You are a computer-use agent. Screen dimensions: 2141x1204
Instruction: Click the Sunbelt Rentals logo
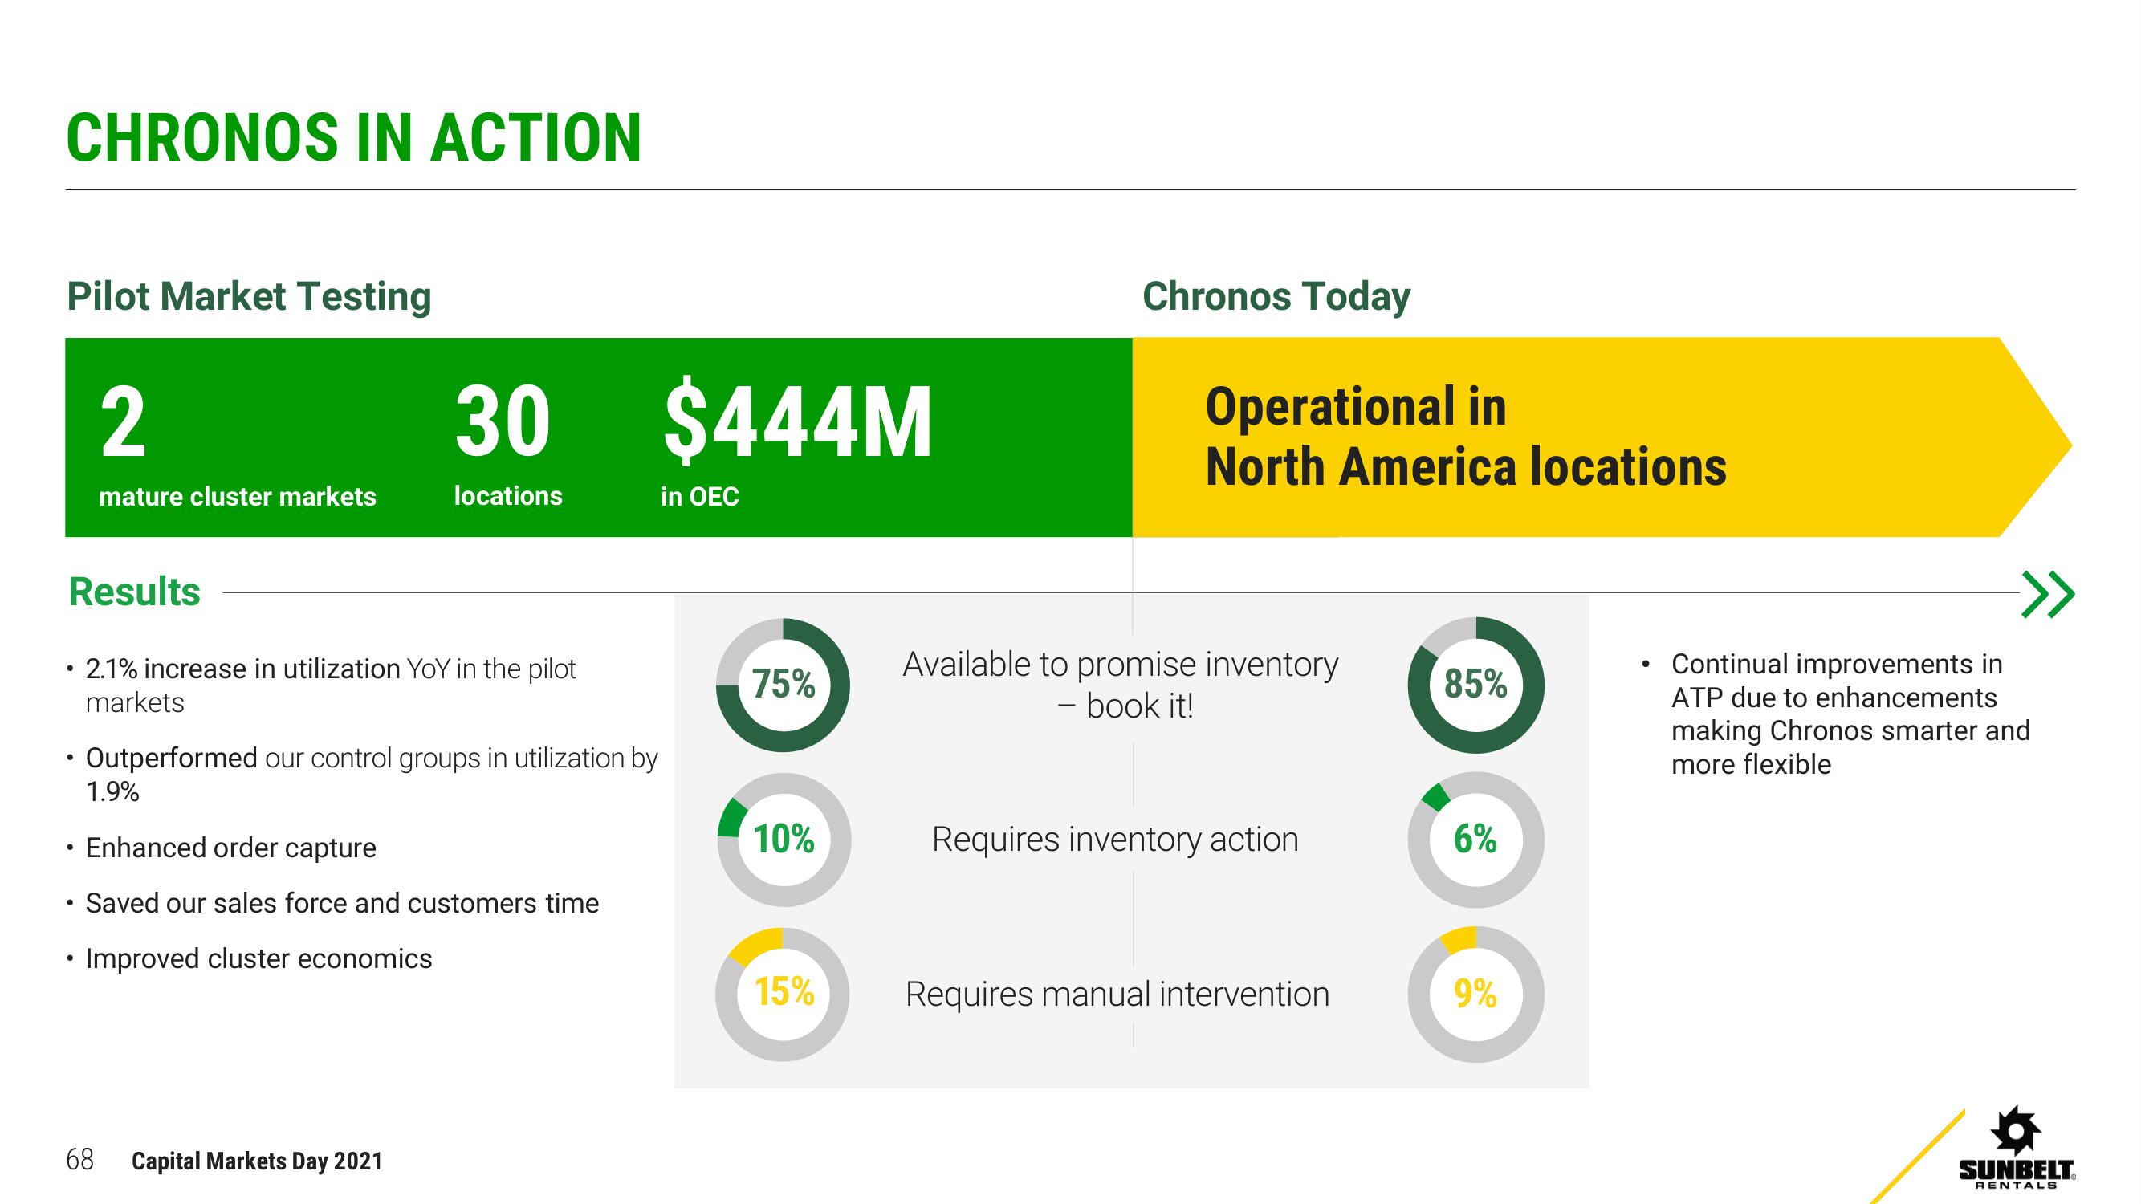2017,1148
